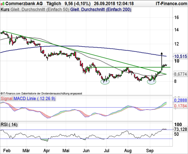This screenshot has width=188, height=154.
Task: Click the RSI axis label 50
Action: pos(177,134)
